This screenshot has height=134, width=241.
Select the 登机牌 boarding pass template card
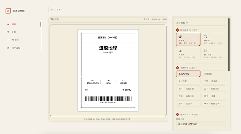point(214,39)
